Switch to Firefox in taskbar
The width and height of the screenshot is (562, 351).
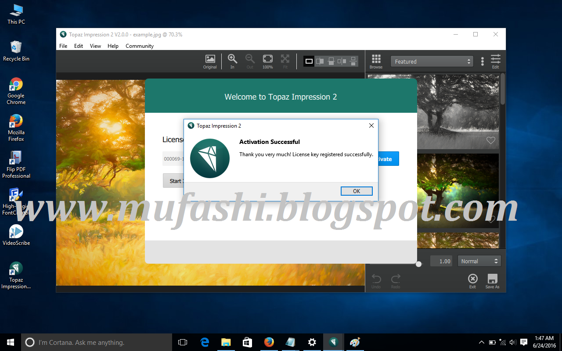pos(269,342)
